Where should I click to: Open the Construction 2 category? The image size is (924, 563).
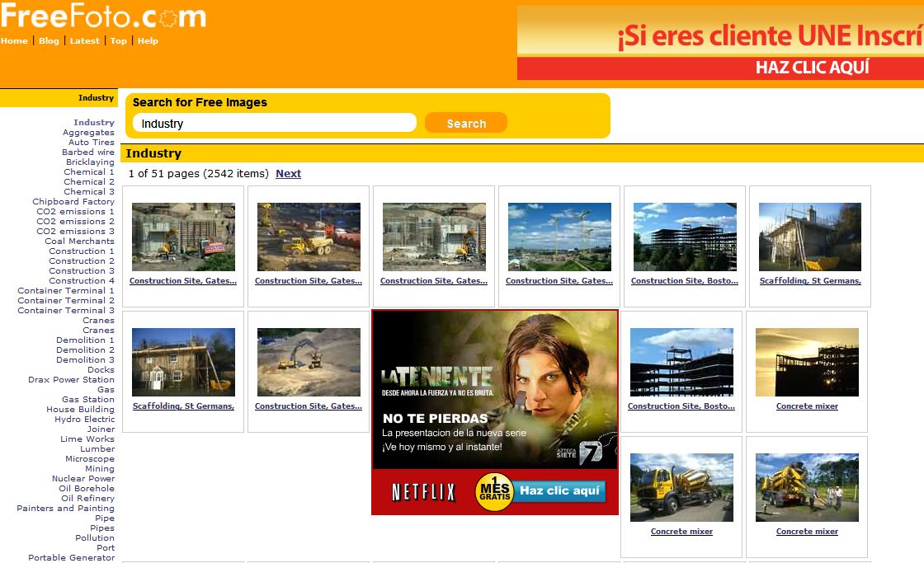point(82,260)
